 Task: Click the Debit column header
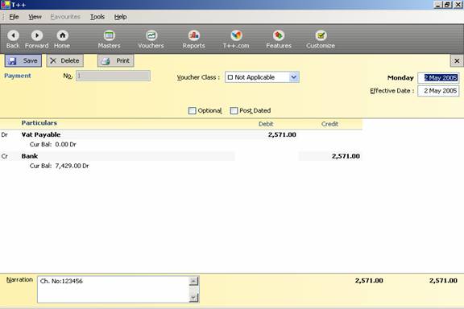266,124
